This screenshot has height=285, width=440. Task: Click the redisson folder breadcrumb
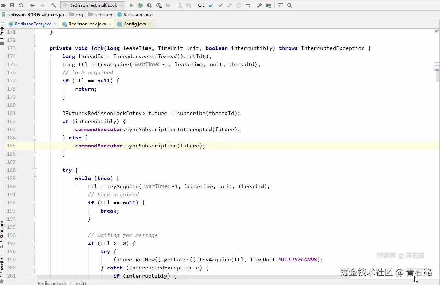point(100,15)
